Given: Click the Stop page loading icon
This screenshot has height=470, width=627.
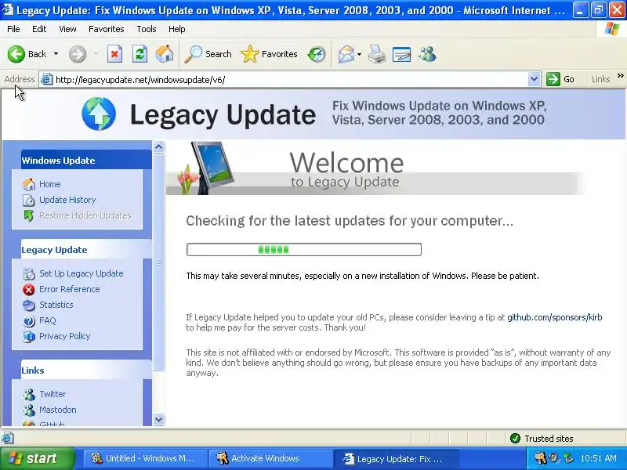Looking at the screenshot, I should (x=114, y=54).
